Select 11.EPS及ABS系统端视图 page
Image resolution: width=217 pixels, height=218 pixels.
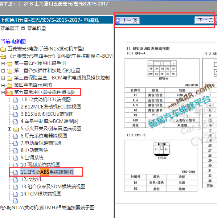47,172
